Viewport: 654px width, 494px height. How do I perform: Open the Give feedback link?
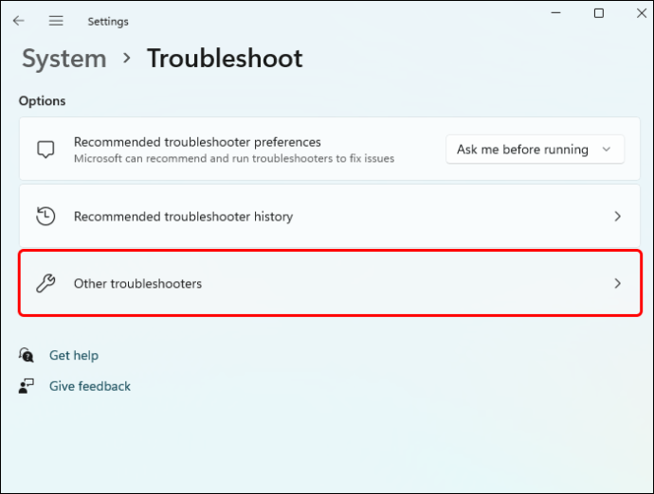(90, 386)
